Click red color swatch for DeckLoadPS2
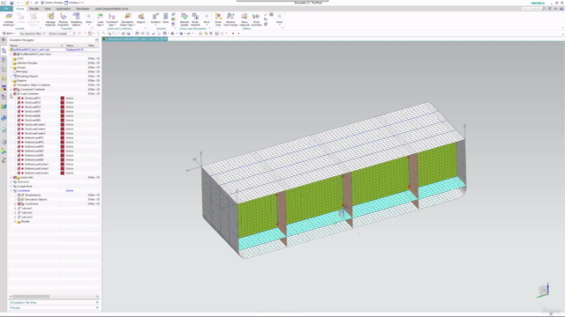The height and width of the screenshot is (317, 565). pyautogui.click(x=63, y=102)
